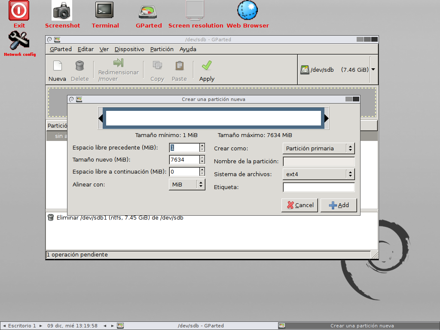Open the Alinear con MiB dropdown
The image size is (440, 330).
187,185
